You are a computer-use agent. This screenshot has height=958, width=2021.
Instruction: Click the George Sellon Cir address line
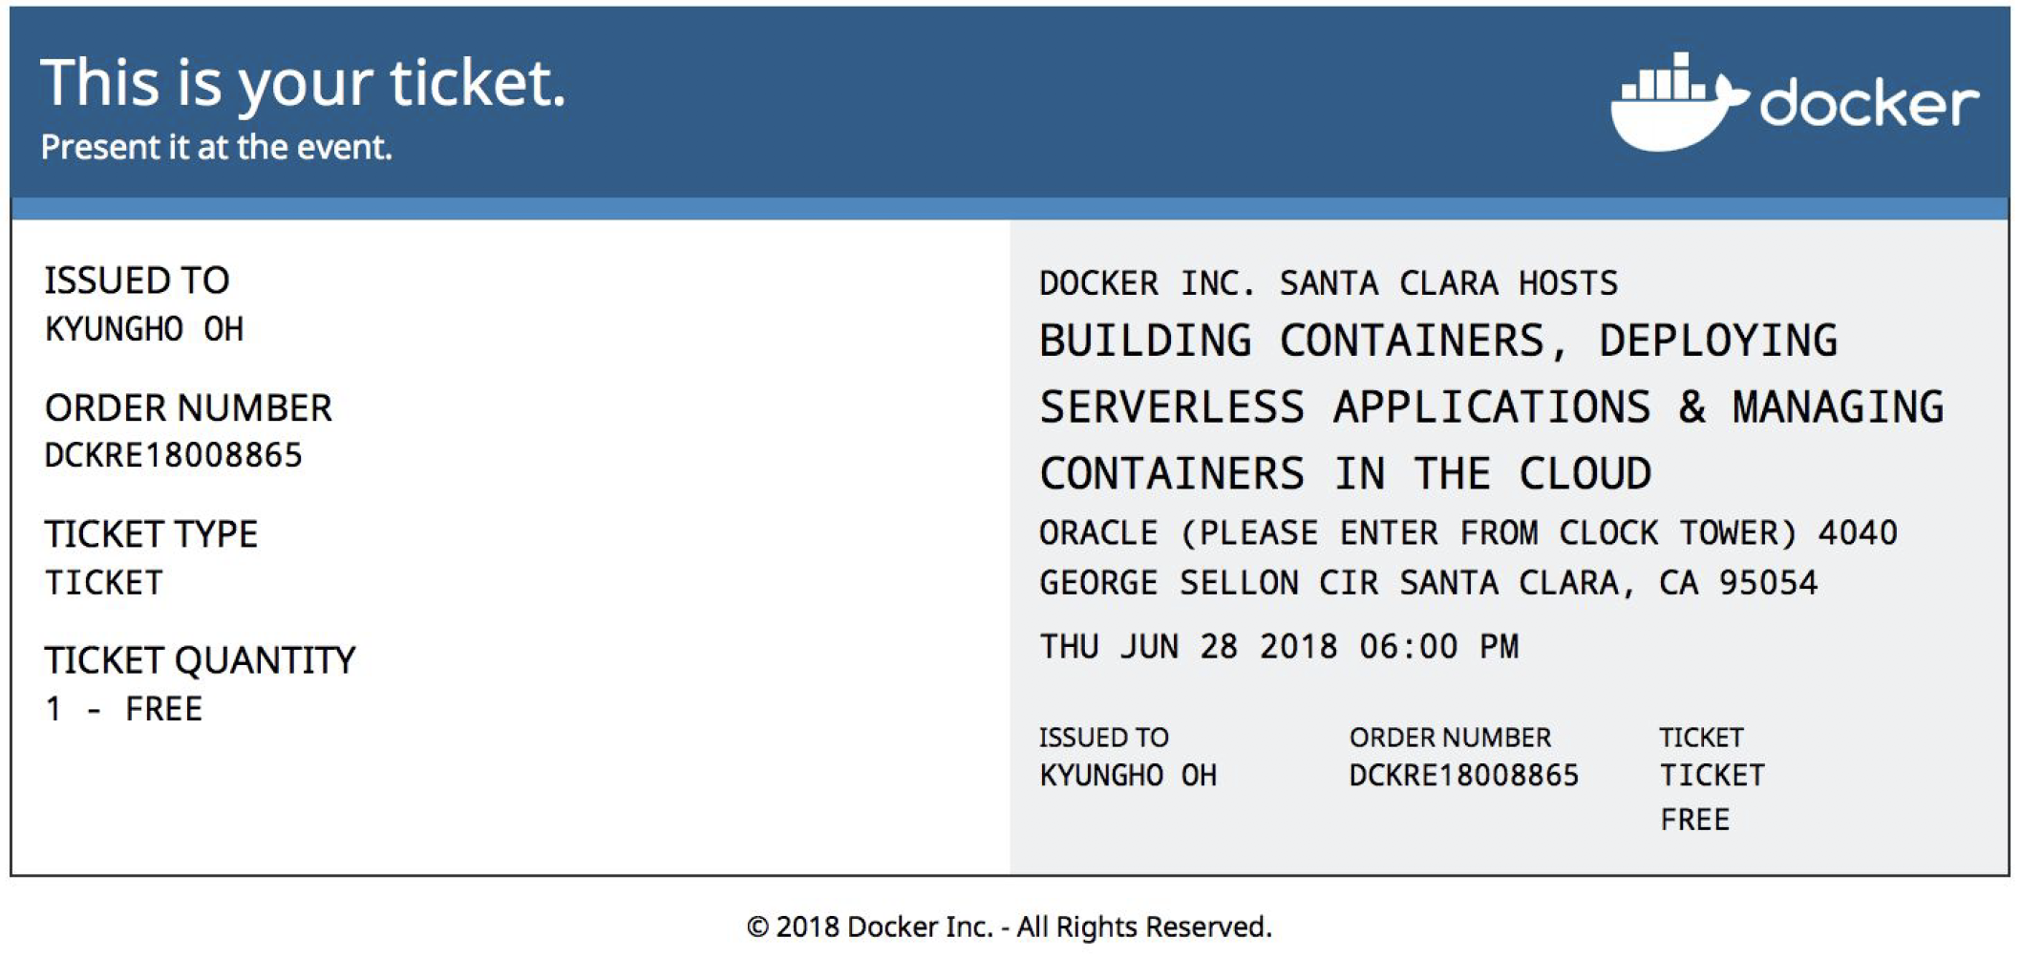pyautogui.click(x=1428, y=582)
